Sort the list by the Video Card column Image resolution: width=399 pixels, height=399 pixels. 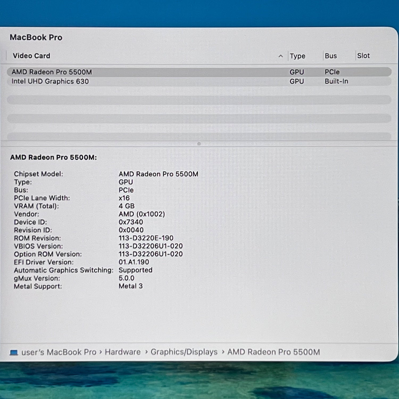pyautogui.click(x=32, y=56)
